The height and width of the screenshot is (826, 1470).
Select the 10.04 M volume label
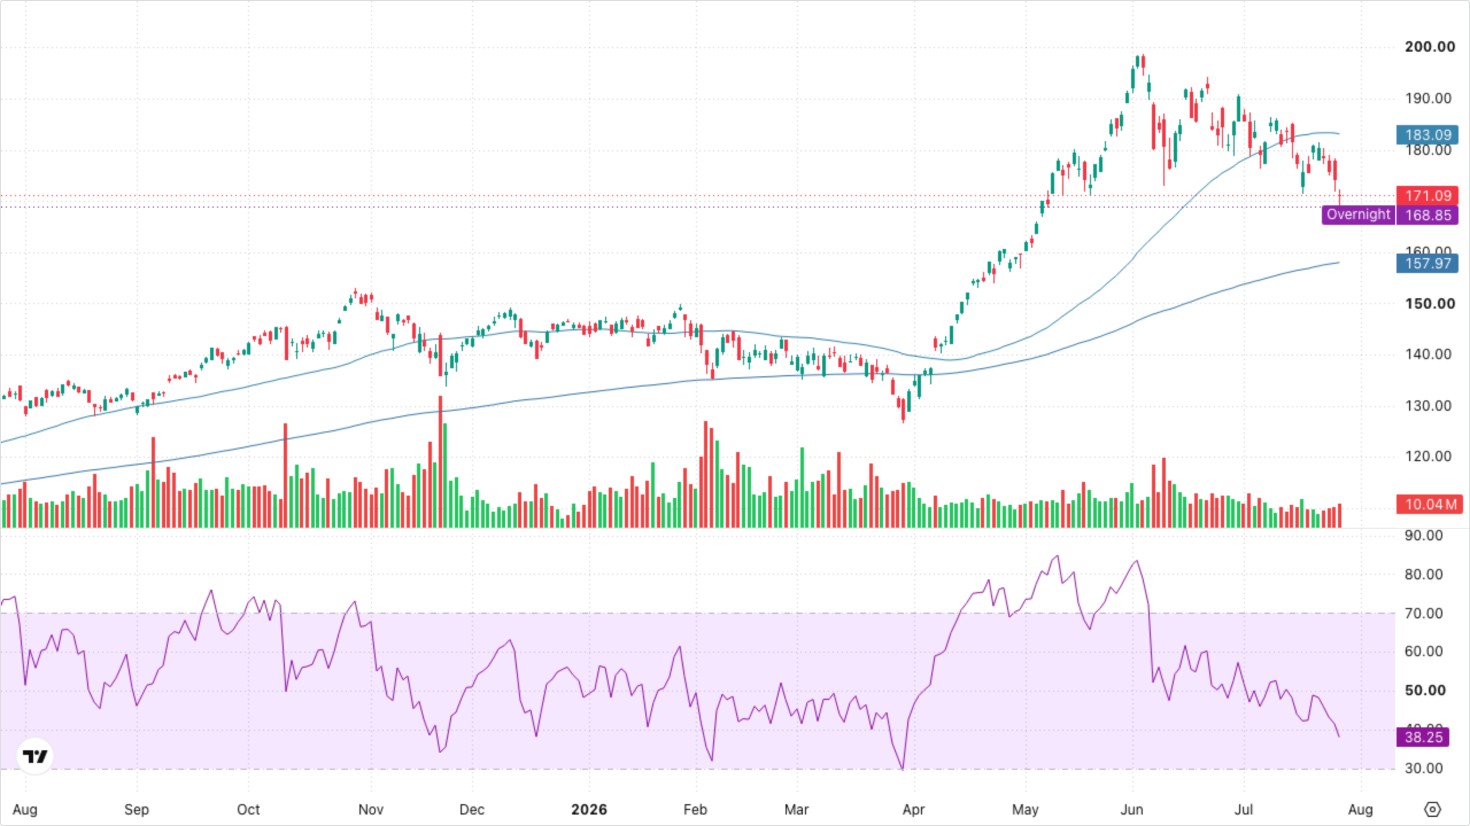(x=1430, y=504)
